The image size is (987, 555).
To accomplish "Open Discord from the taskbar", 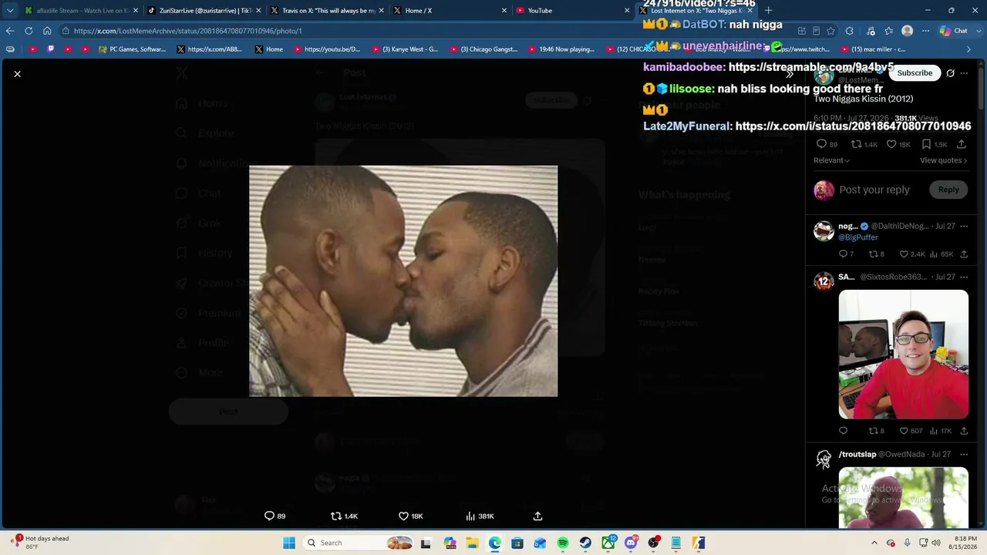I will pos(631,543).
